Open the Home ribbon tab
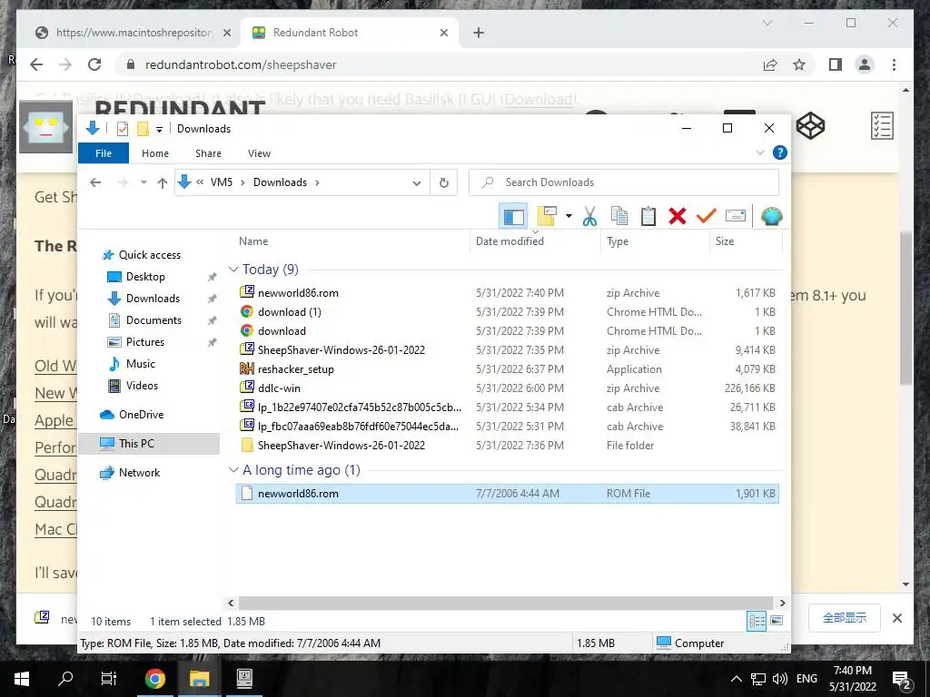Viewport: 930px width, 697px height. point(155,152)
